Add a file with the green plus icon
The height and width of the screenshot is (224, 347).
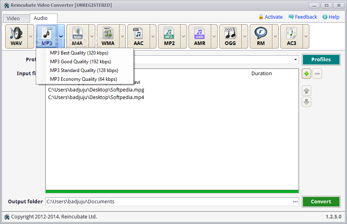click(307, 74)
